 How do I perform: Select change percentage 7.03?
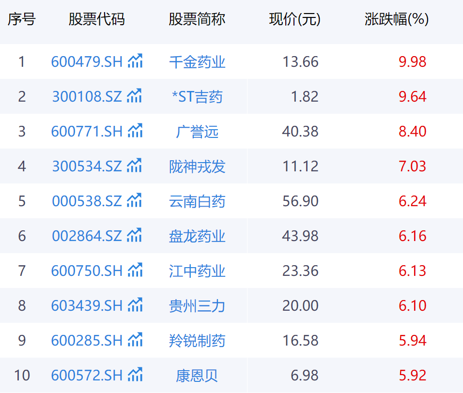pyautogui.click(x=413, y=166)
